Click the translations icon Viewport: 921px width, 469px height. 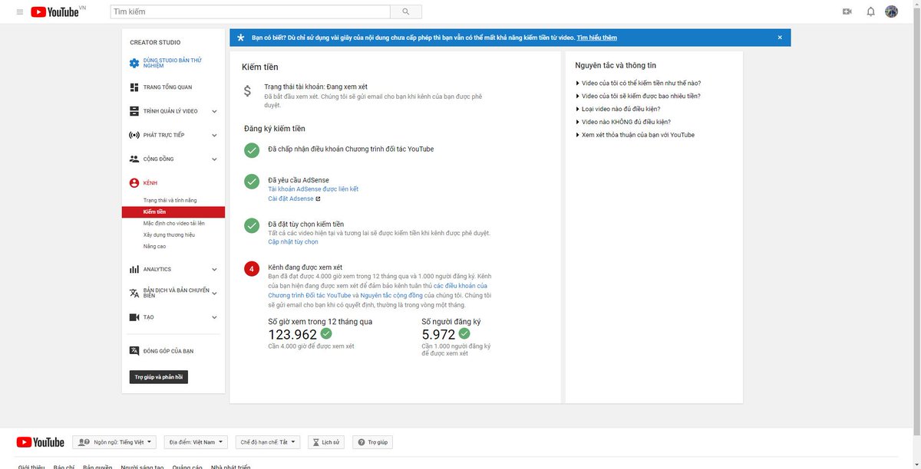134,293
